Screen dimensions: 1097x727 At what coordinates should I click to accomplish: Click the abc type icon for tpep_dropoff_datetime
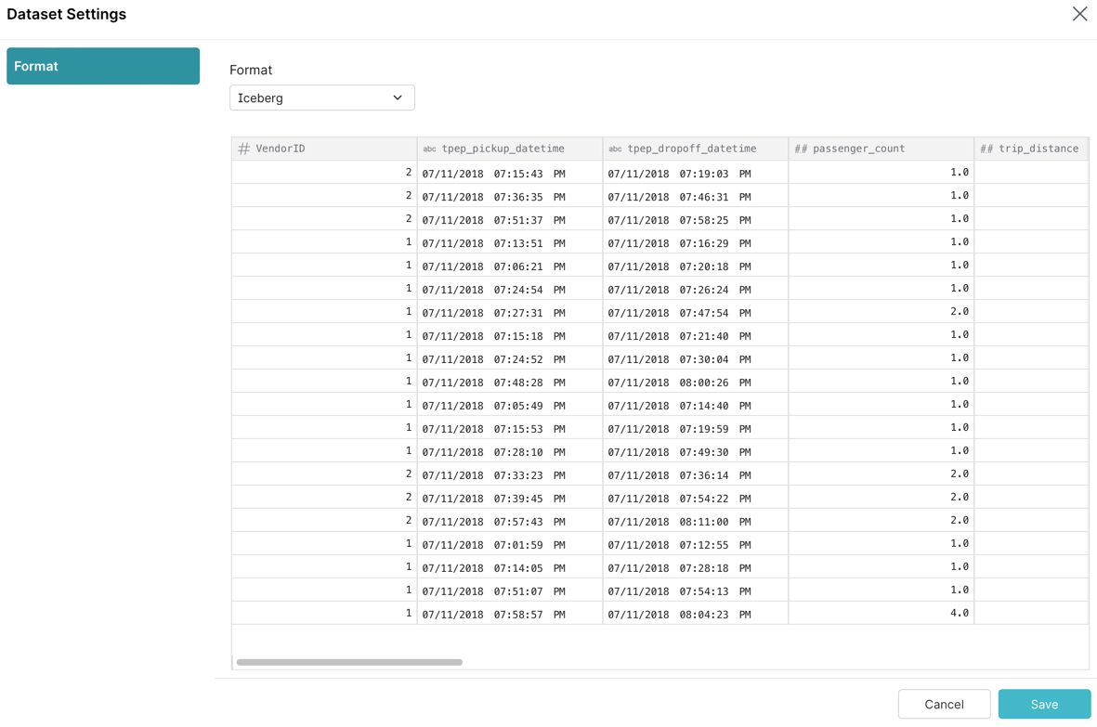tap(615, 149)
